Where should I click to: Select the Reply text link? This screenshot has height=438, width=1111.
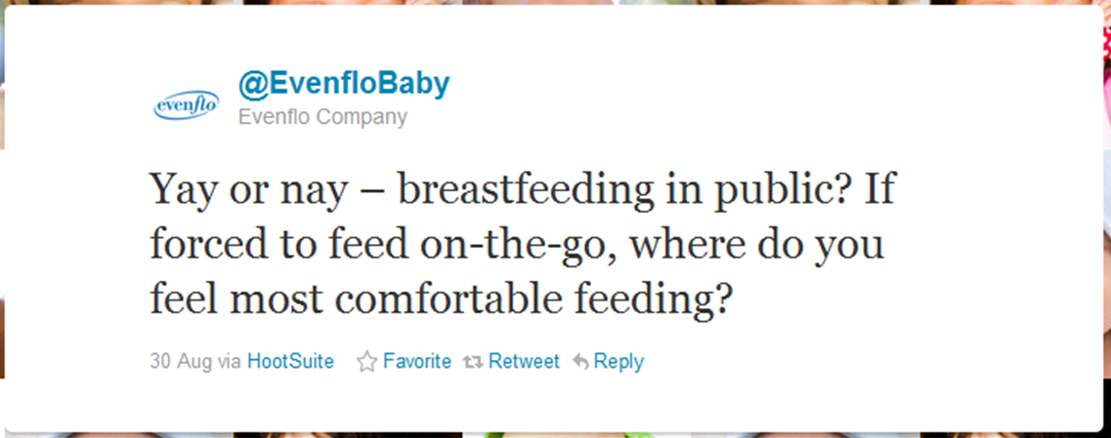pos(619,362)
